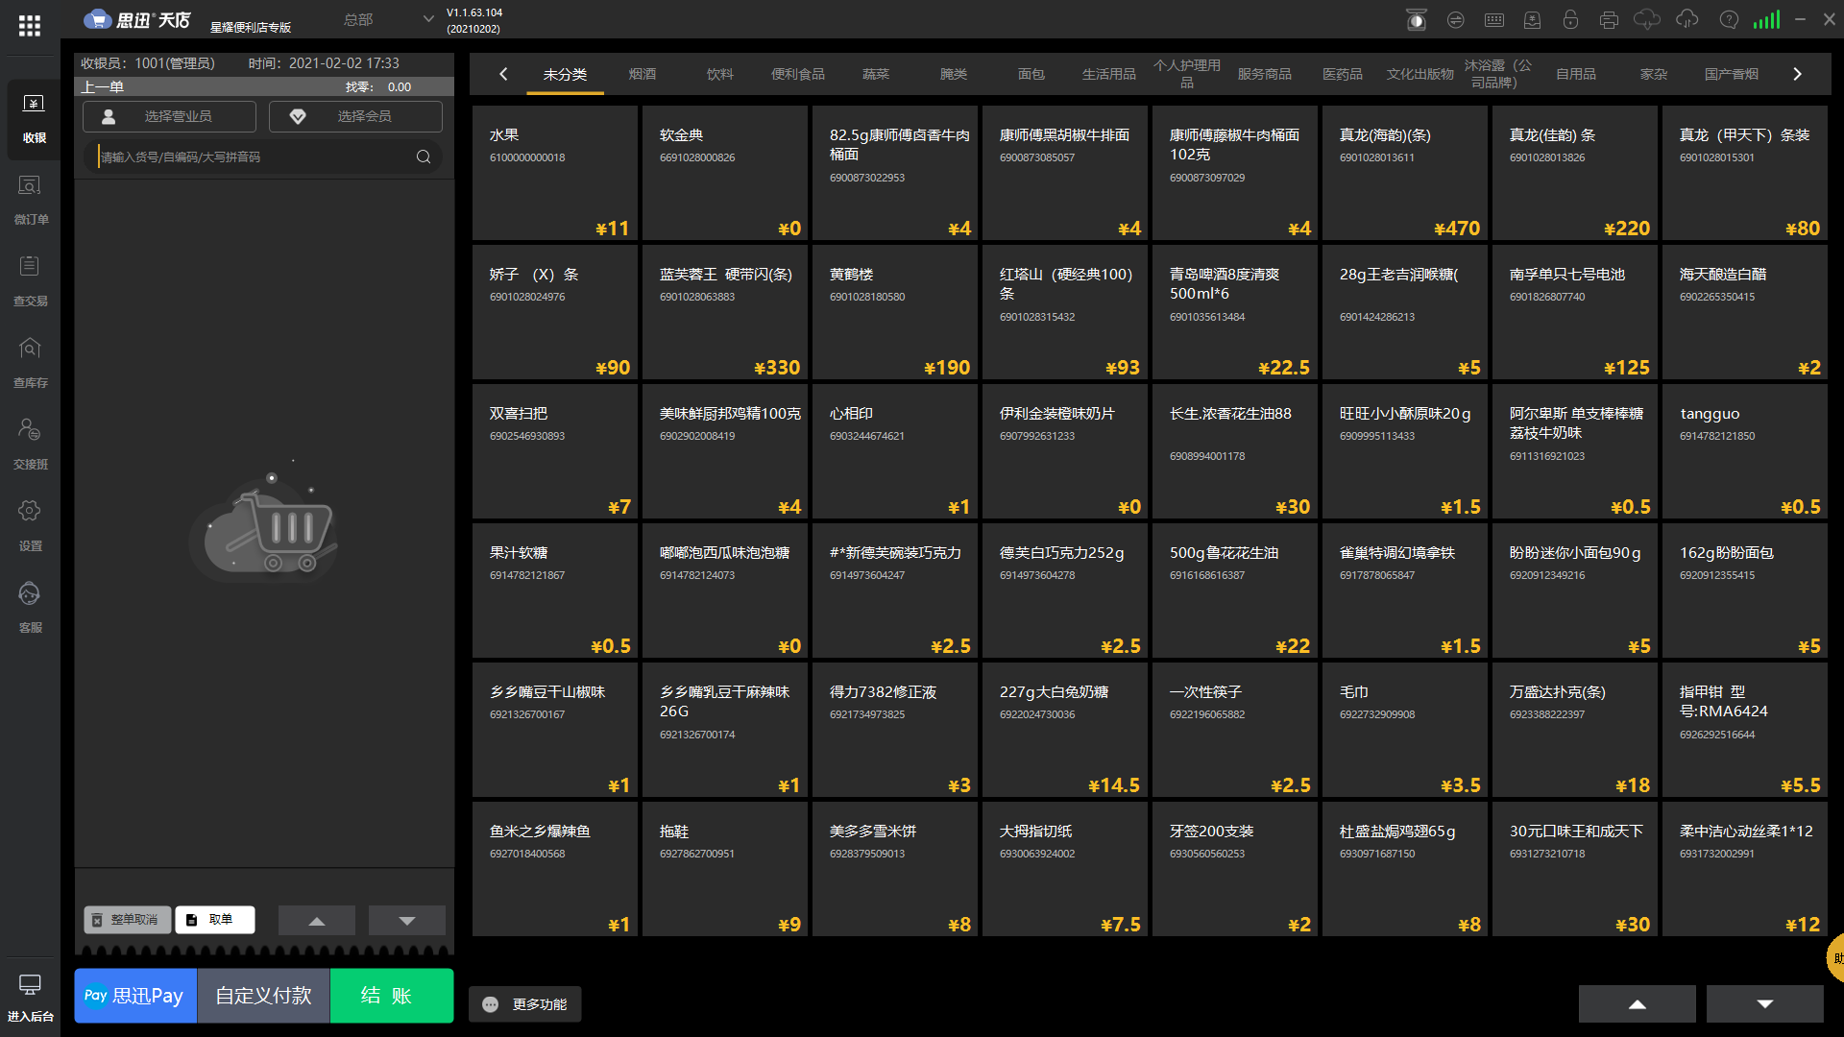Add 500g鲁花花生油 product tile
Image resolution: width=1844 pixels, height=1037 pixels.
click(x=1235, y=591)
